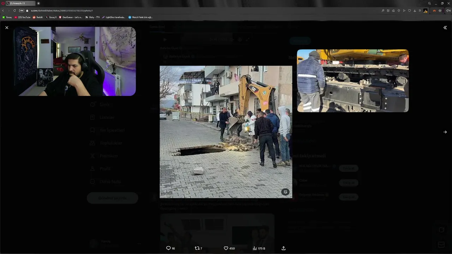The height and width of the screenshot is (254, 452).
Task: Open Easy Setup via the sliders icon
Action: click(420, 11)
